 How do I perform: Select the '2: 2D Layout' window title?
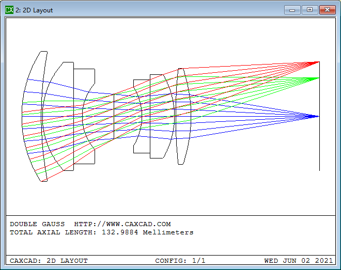pos(34,10)
